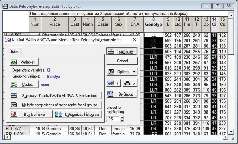238x144 pixels.
Task: Open the case weights W button
Action: click(130, 83)
